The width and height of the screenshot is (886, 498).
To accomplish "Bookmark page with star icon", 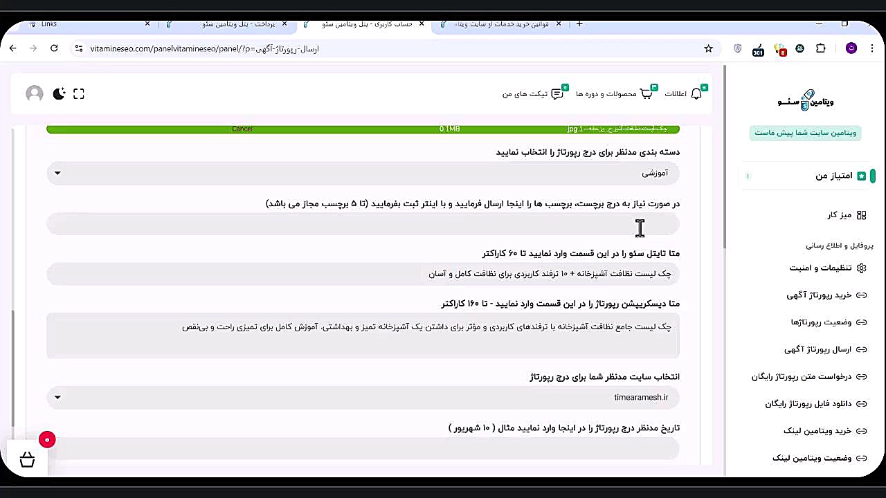I will coord(708,48).
